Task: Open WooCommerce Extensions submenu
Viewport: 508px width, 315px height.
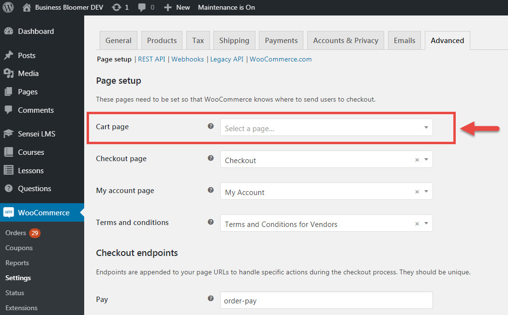Action: (x=21, y=308)
